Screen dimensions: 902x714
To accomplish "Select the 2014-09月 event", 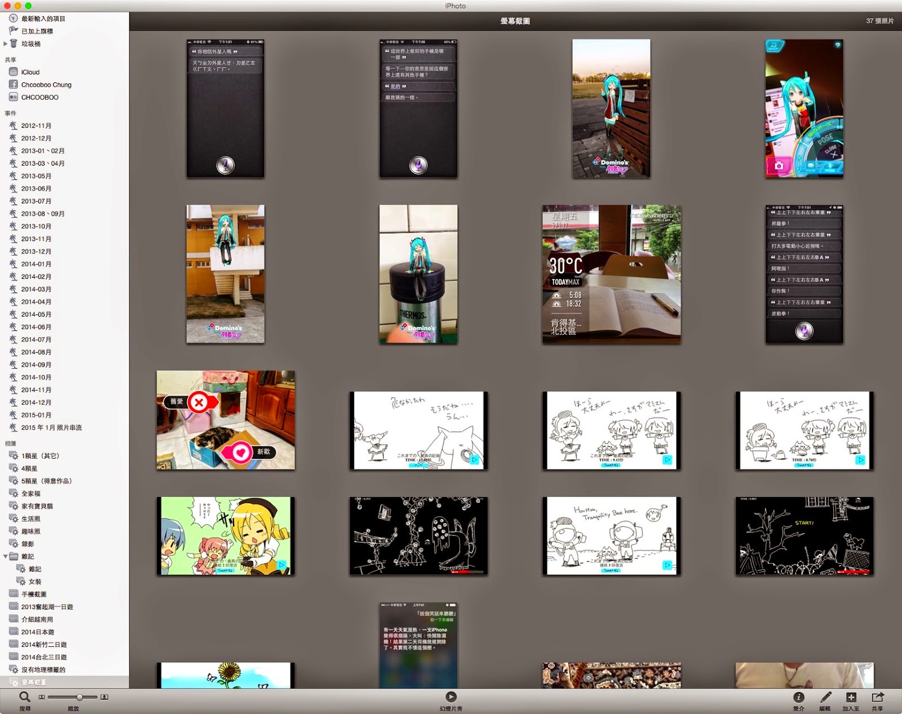I will tap(36, 365).
